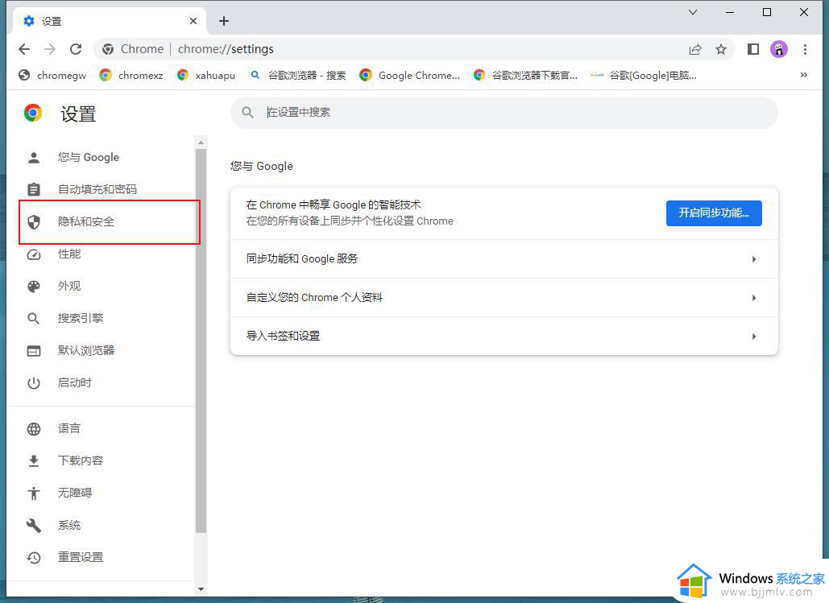This screenshot has height=603, width=829.
Task: Click the sidebar vertical scrollbar thumb
Action: 201,341
